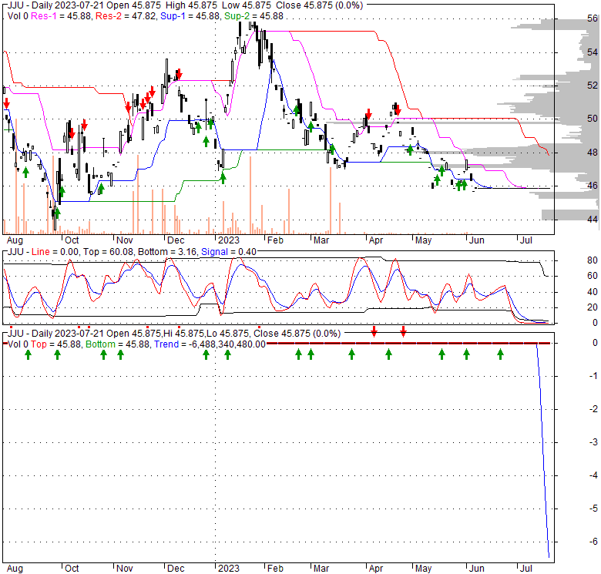This screenshot has width=601, height=574.
Task: Click last green up arrow in trend panel
Action: (x=500, y=354)
